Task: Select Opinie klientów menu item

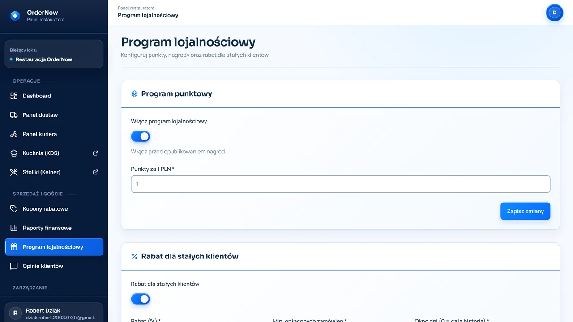Action: (54, 266)
